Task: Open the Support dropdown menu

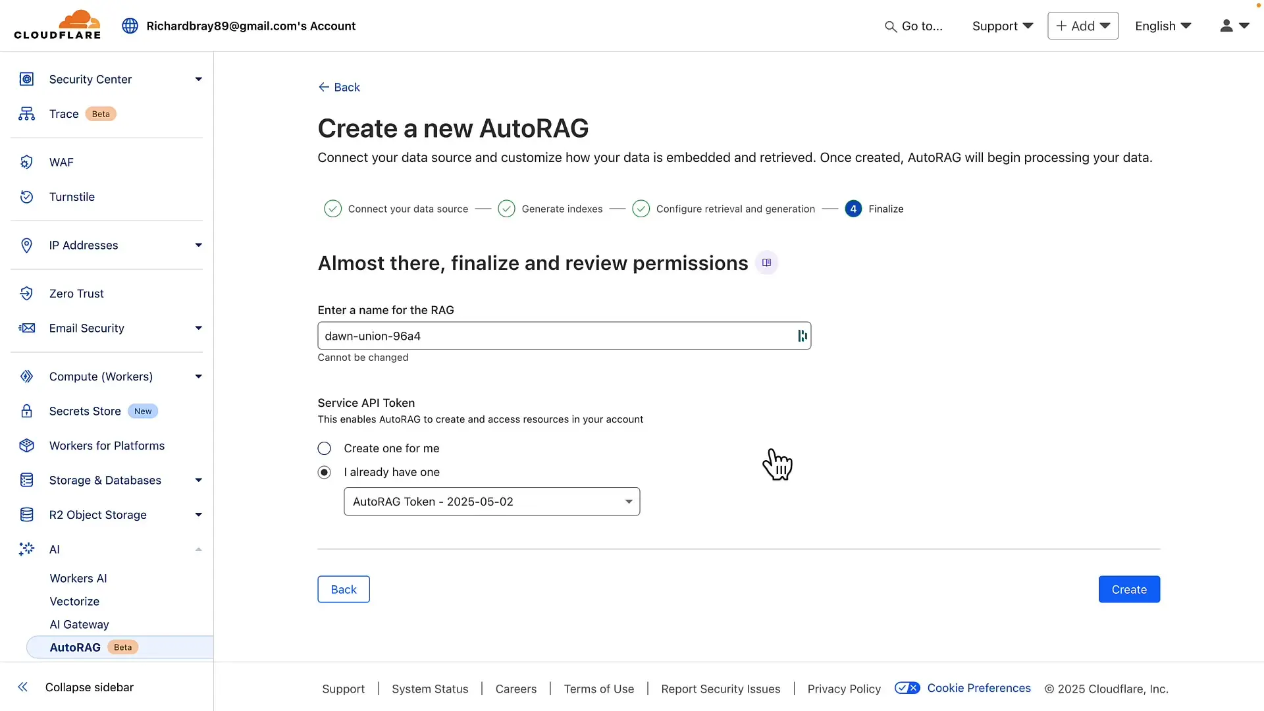Action: (x=1003, y=26)
